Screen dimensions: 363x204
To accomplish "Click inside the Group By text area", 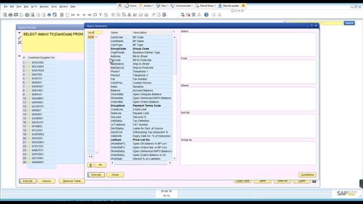I will pos(248,153).
